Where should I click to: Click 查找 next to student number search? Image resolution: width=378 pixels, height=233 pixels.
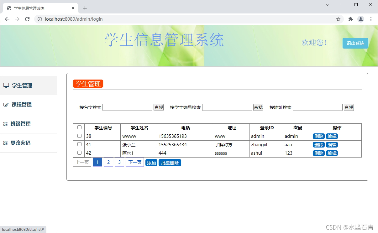click(x=258, y=107)
